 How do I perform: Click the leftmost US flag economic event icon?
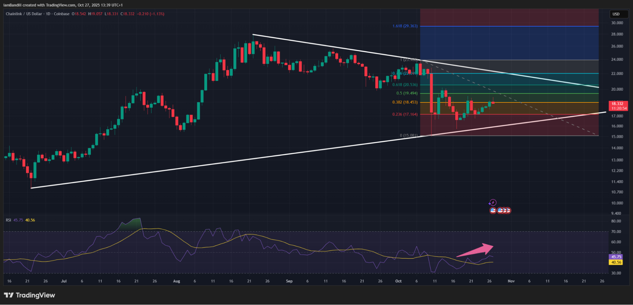[x=493, y=210]
